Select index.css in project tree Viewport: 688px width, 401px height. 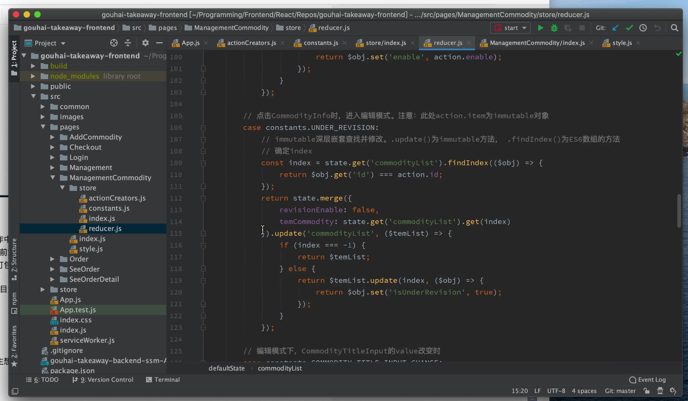93,320
